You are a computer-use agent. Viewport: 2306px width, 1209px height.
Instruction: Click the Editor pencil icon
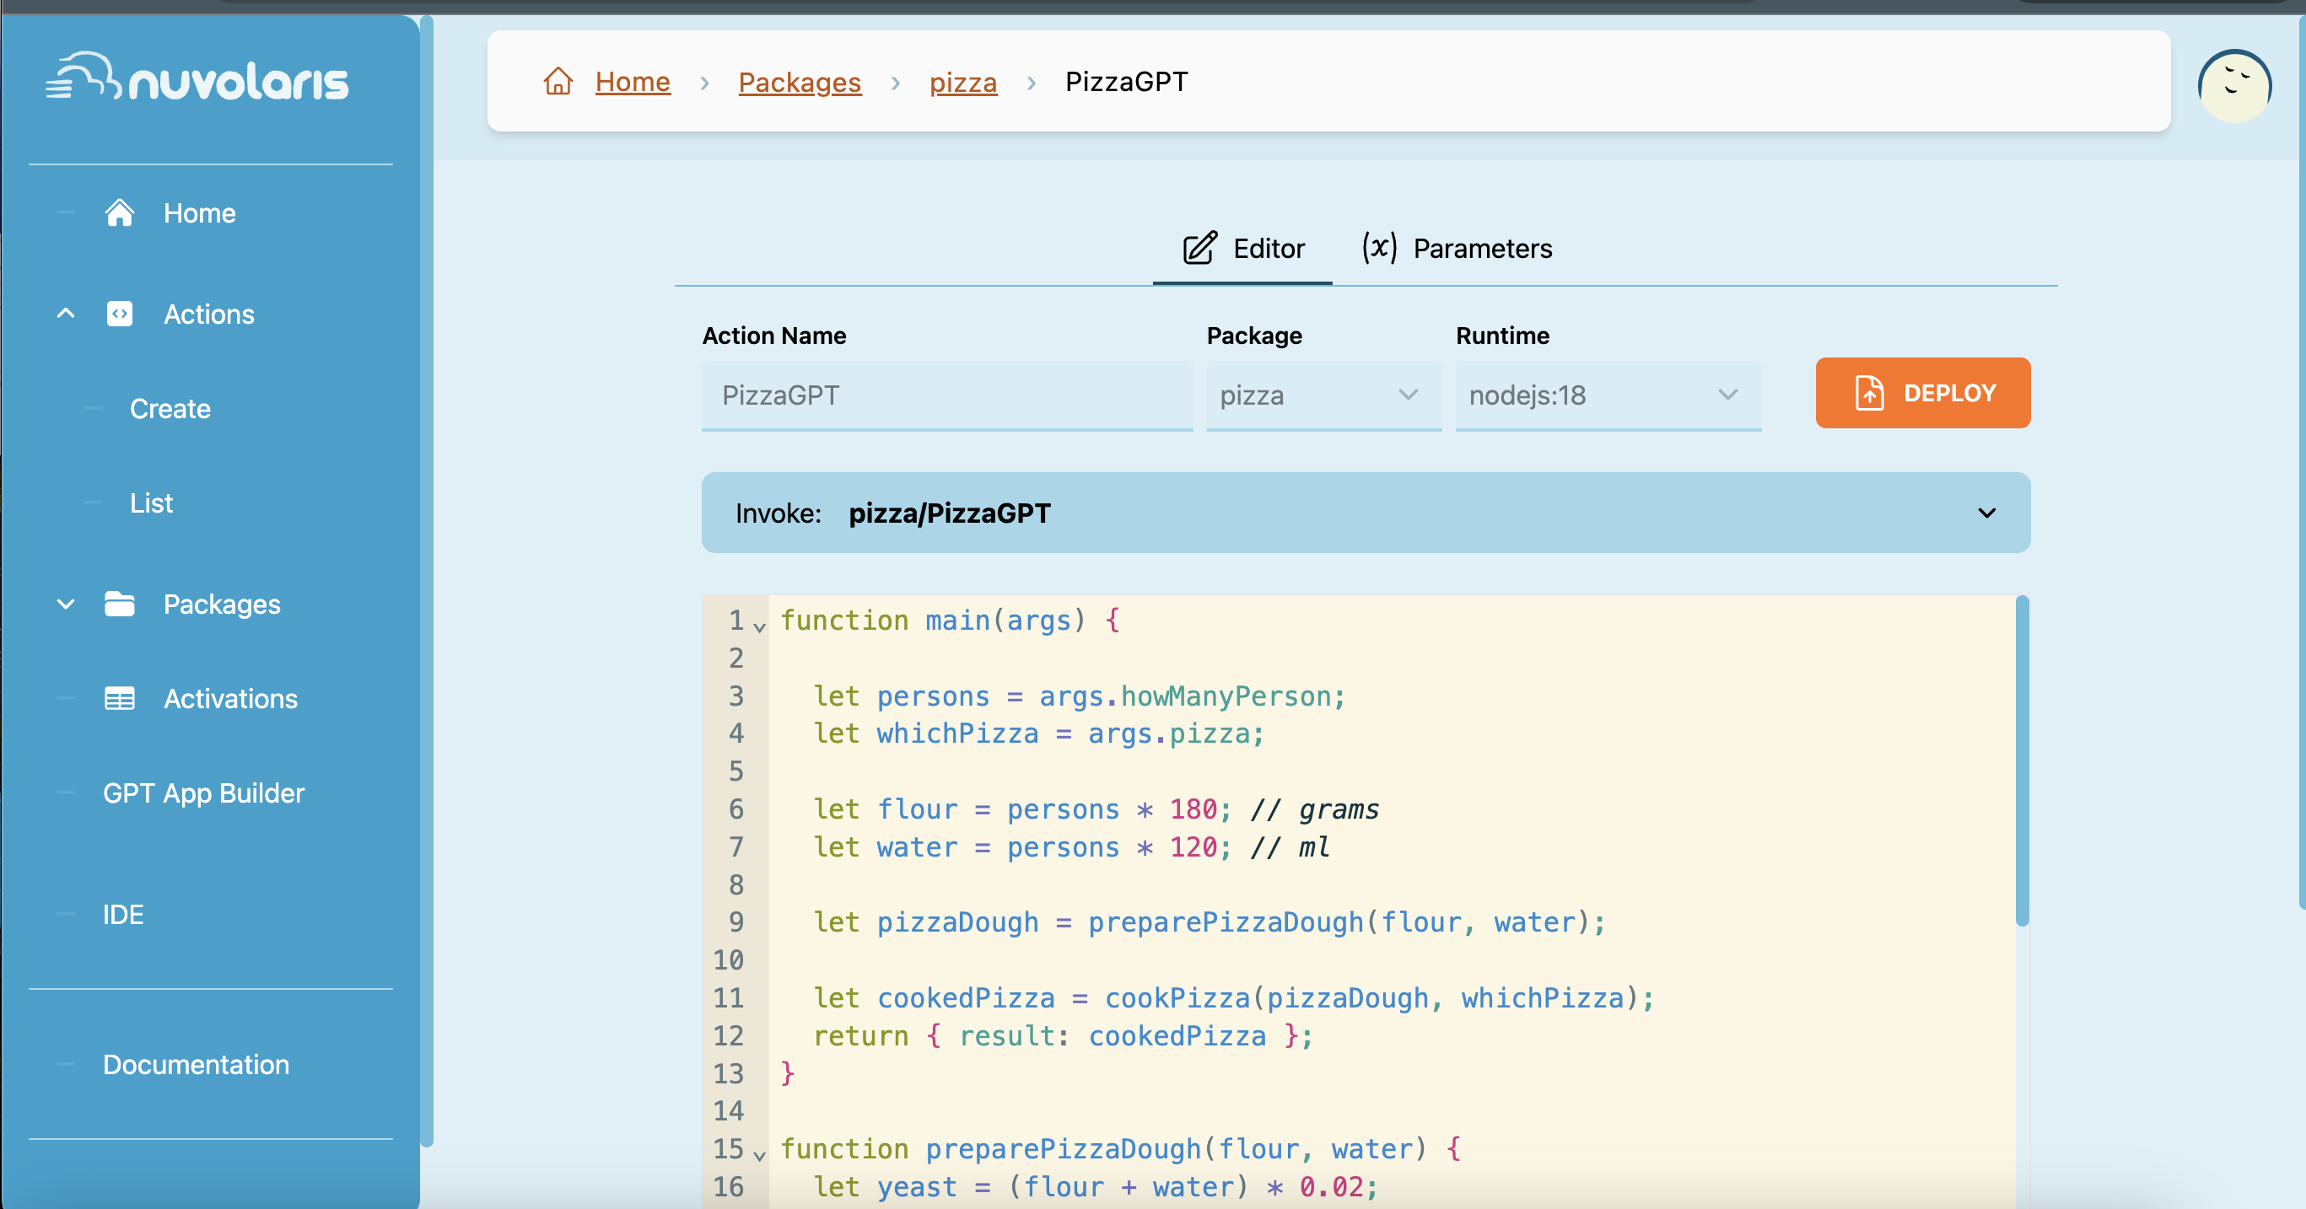[1199, 248]
